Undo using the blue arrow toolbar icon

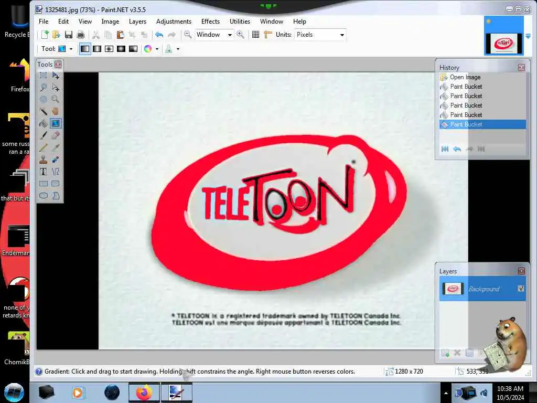(x=159, y=35)
